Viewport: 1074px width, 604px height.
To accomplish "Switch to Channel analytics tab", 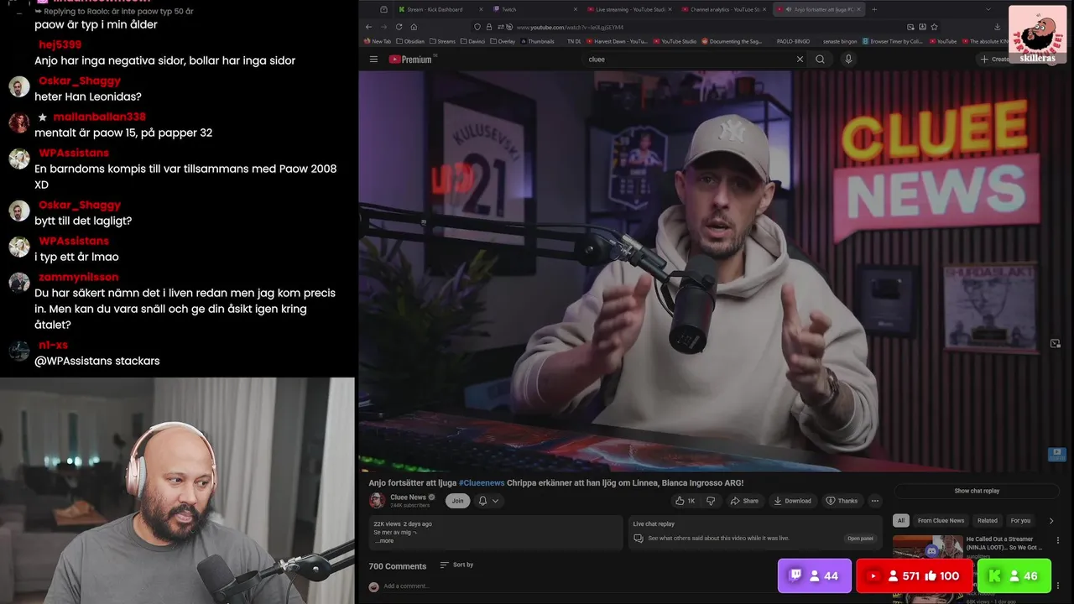I will [x=723, y=9].
